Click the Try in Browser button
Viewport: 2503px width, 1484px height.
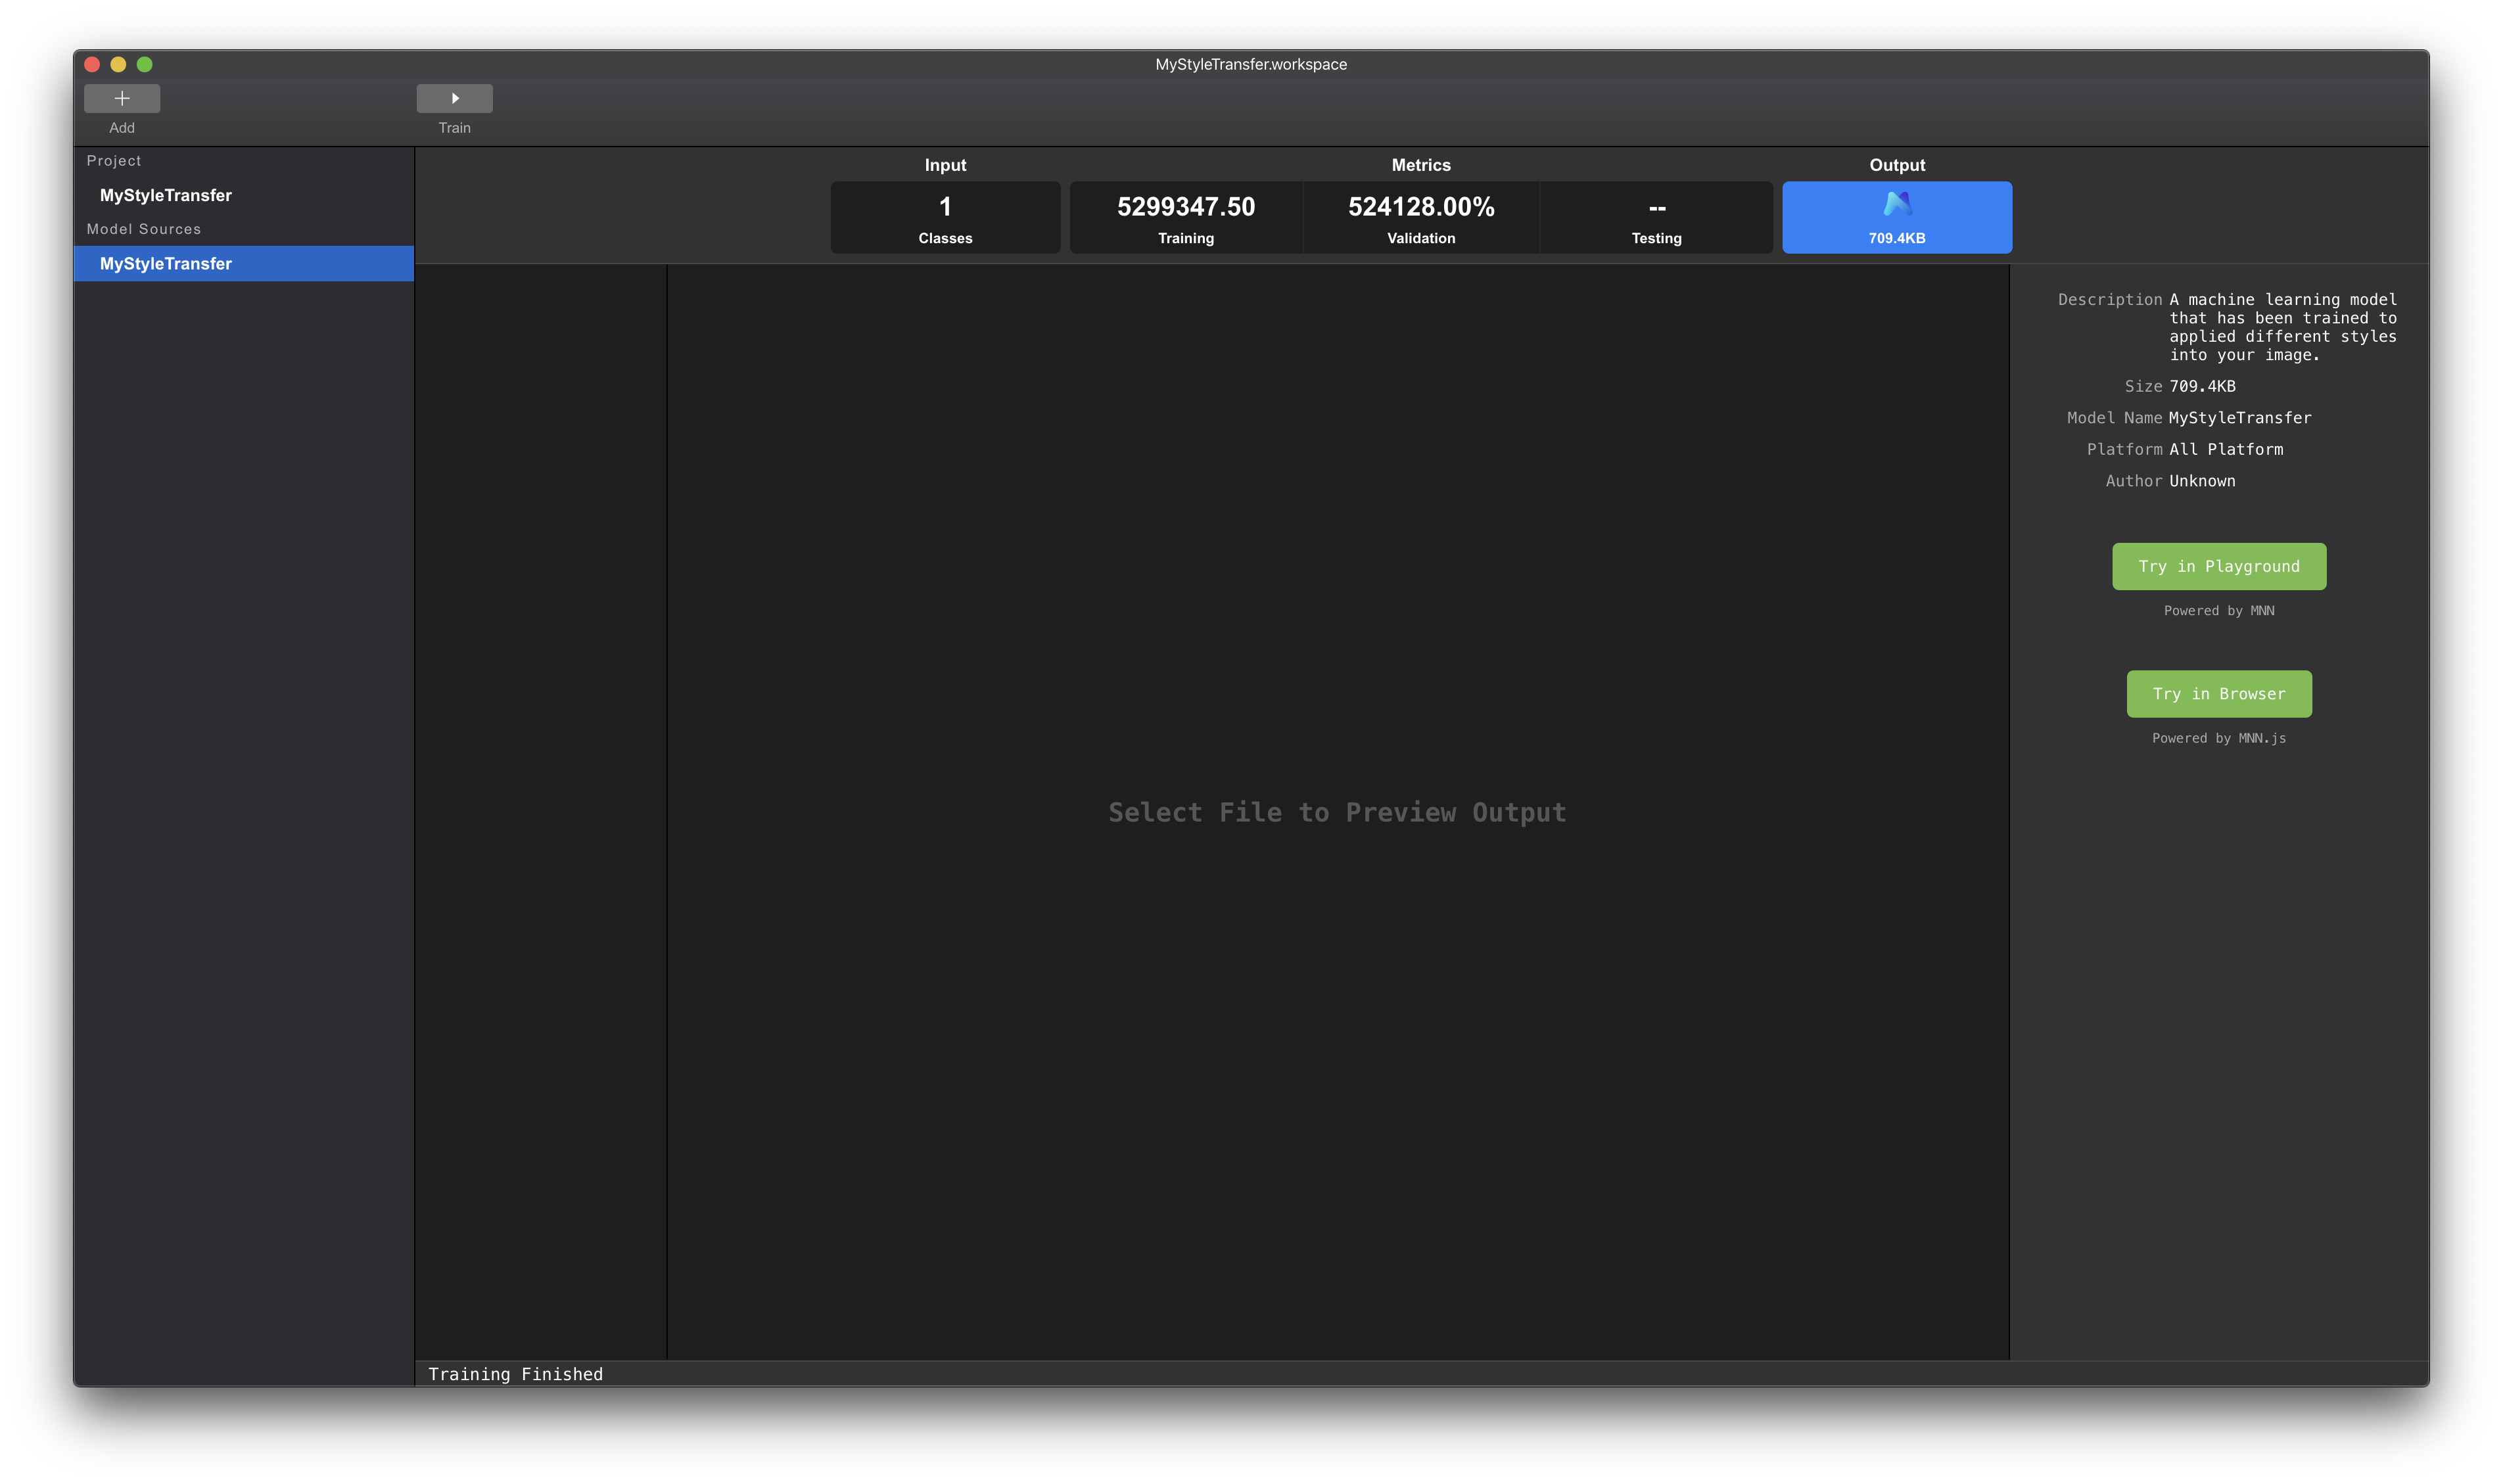(x=2218, y=694)
